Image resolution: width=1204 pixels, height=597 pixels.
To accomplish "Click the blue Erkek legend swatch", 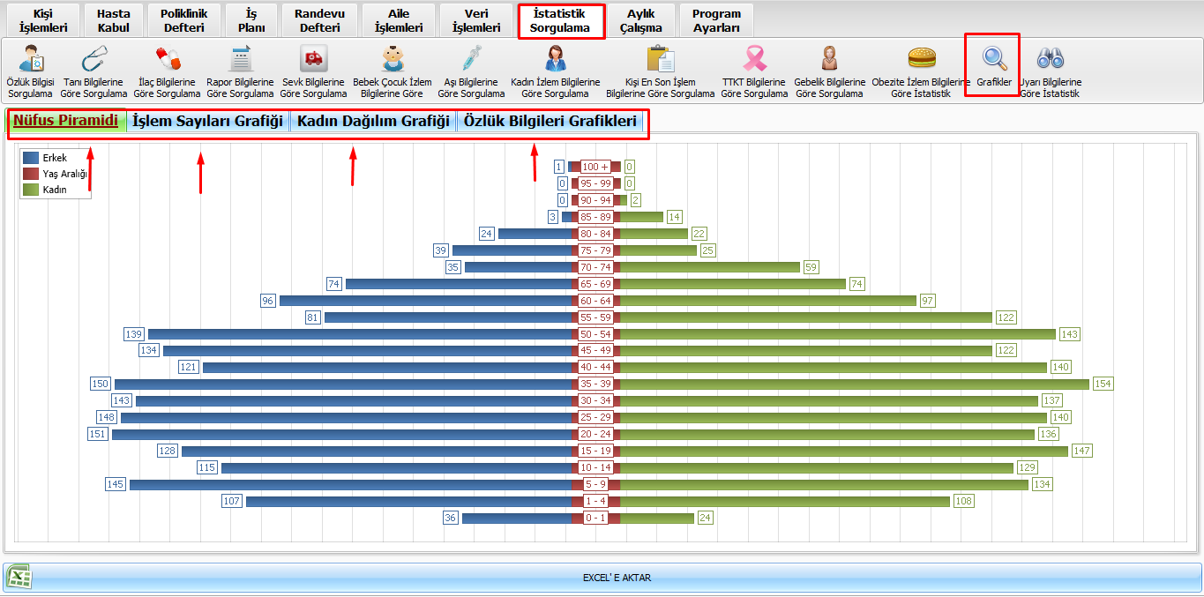I will (31, 158).
